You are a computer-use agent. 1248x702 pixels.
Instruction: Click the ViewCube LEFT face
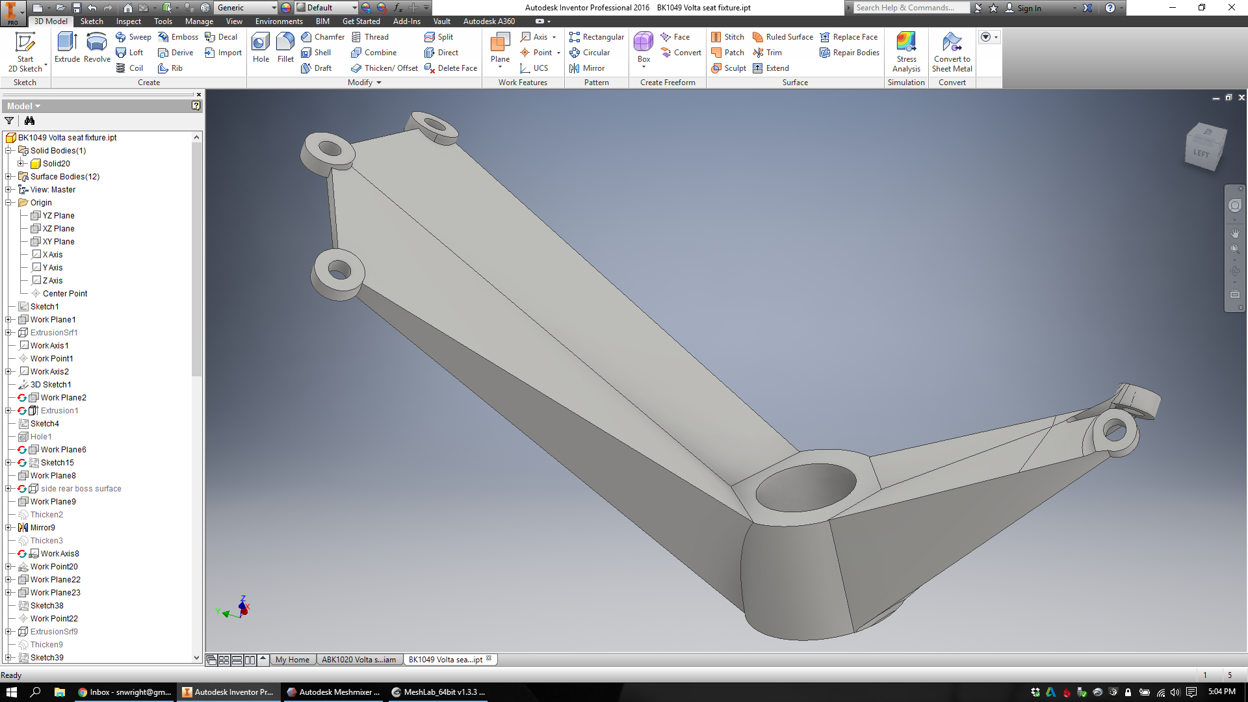coord(1201,153)
